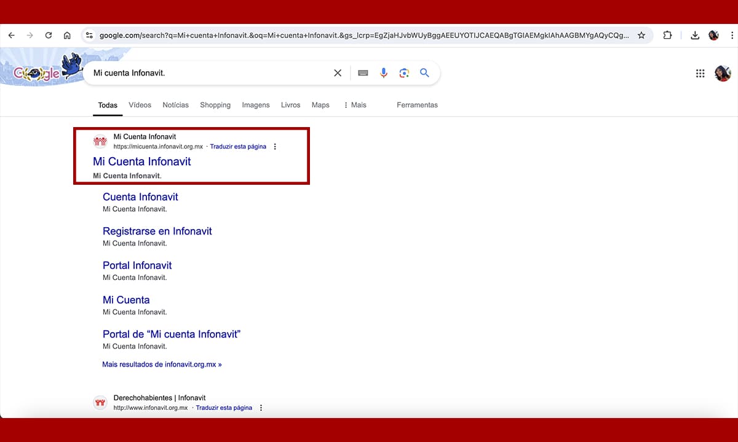738x442 pixels.
Task: Open the Google apps grid icon
Action: coord(700,74)
